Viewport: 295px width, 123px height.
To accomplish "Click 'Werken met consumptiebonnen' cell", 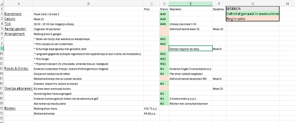I will tap(190, 104).
